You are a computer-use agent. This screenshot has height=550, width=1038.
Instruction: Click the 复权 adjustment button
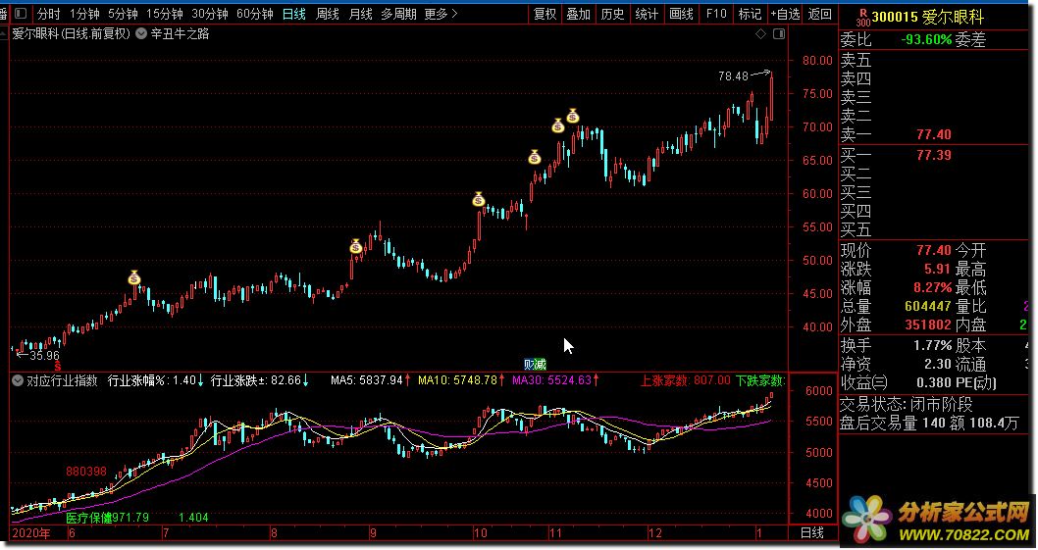coord(545,14)
